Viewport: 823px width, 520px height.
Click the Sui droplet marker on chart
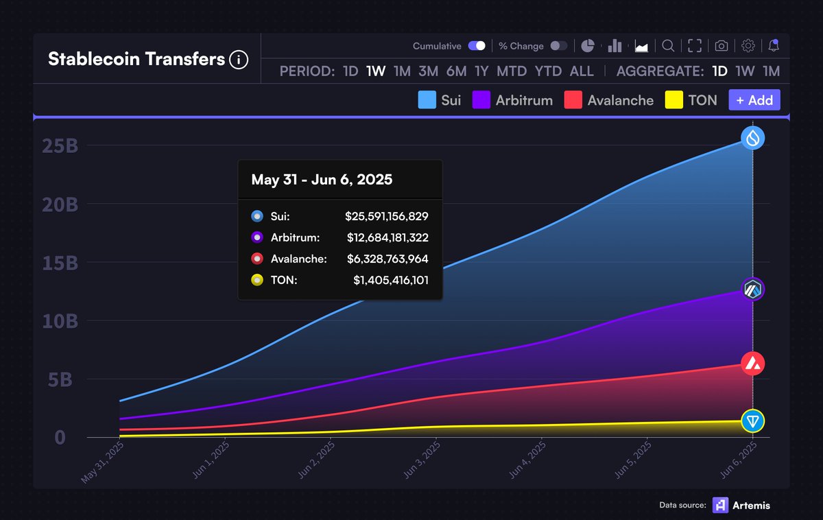754,139
